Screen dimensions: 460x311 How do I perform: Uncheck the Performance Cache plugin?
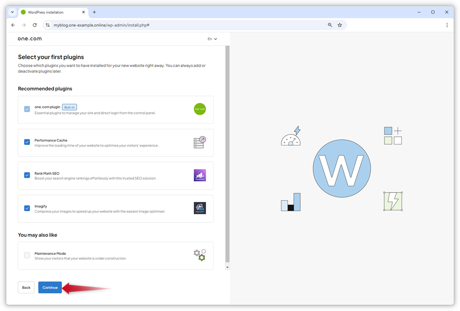point(27,142)
